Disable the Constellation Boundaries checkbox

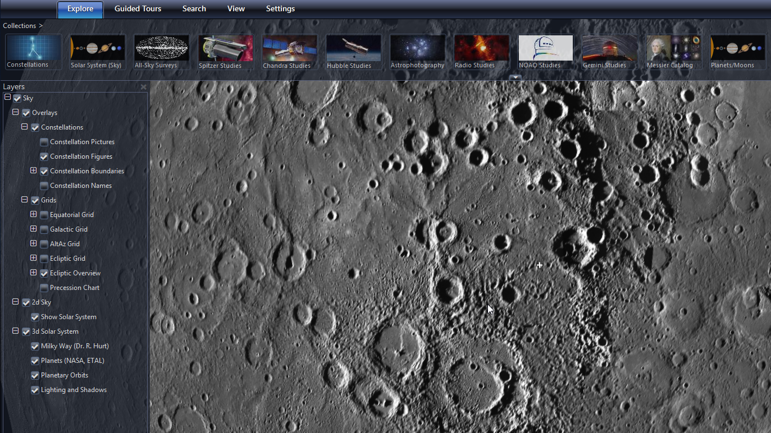(x=44, y=171)
